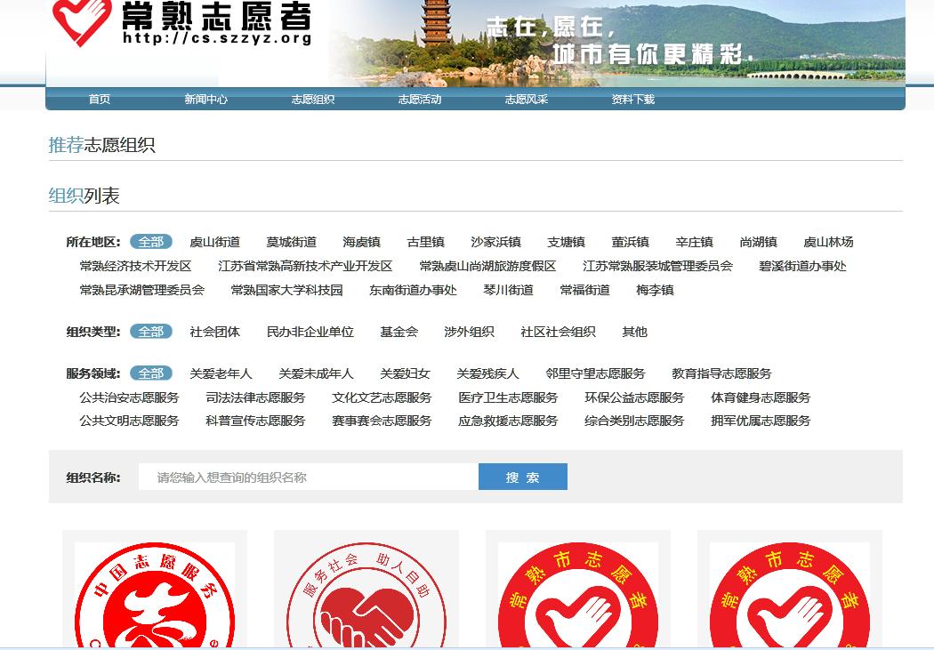Screen dimensions: 934x650
Task: Choose 常熟经济技术开发区 area filter
Action: click(x=136, y=266)
